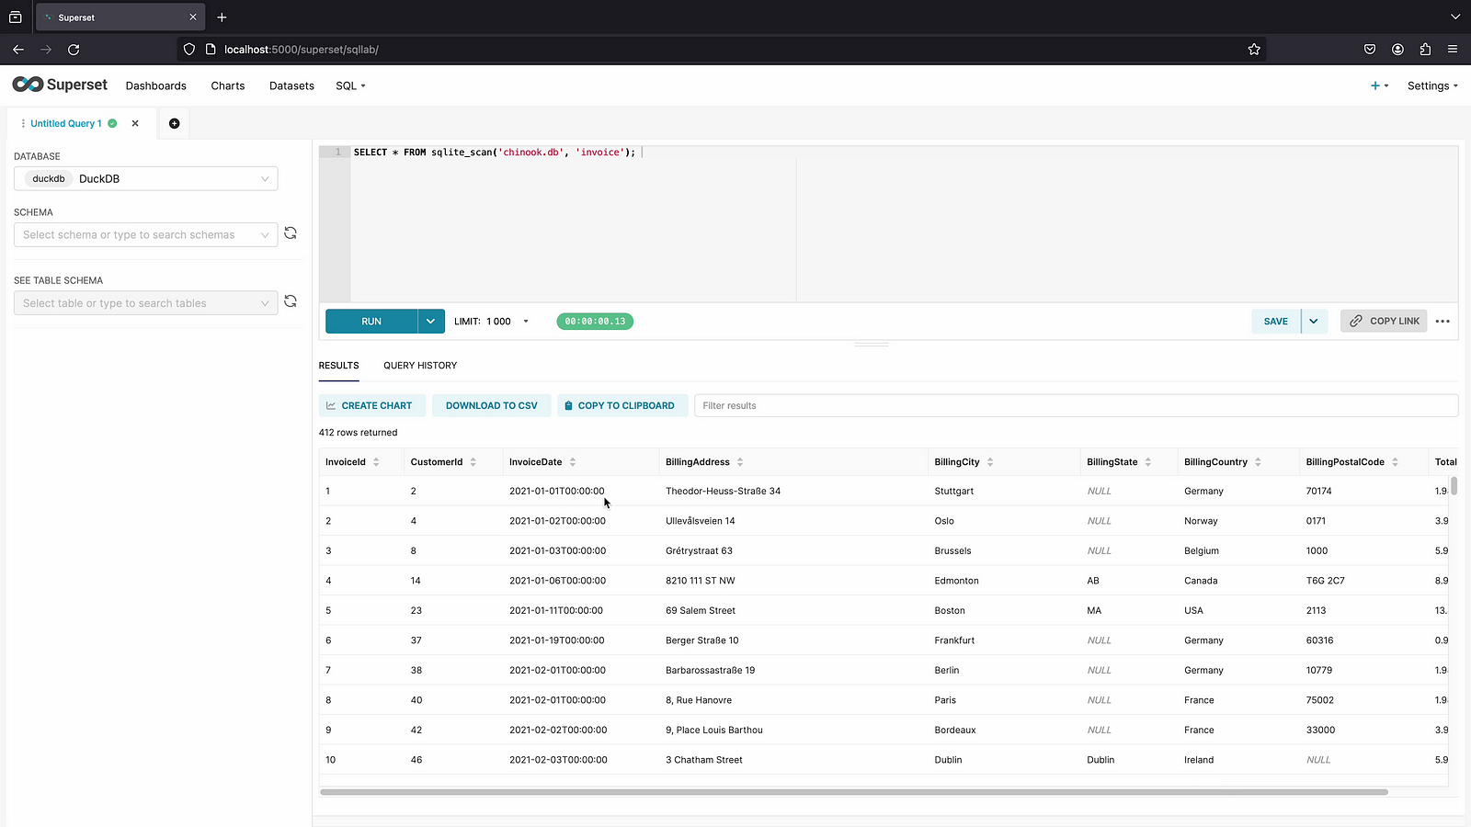This screenshot has width=1471, height=827.
Task: Refresh the table list icon
Action: (x=291, y=301)
